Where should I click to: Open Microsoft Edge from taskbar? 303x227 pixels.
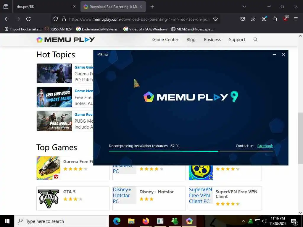[x=117, y=221]
